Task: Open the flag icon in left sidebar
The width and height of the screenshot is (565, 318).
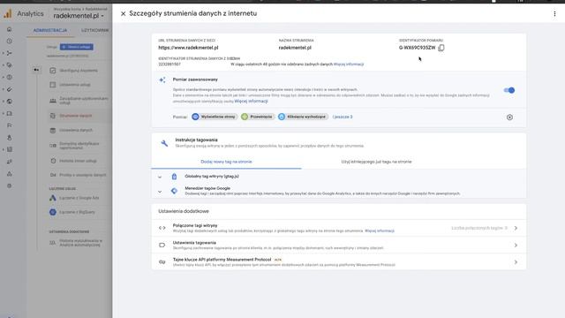Action: click(10, 125)
